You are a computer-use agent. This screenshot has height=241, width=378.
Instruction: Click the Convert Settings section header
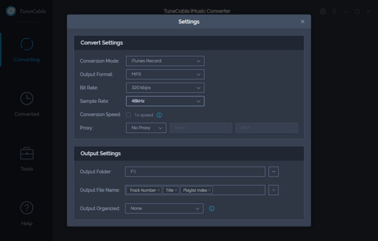click(x=189, y=43)
